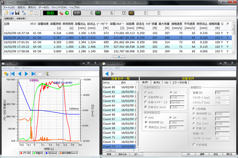
Task: Select Count 66 in the condition list
Action: point(119,115)
